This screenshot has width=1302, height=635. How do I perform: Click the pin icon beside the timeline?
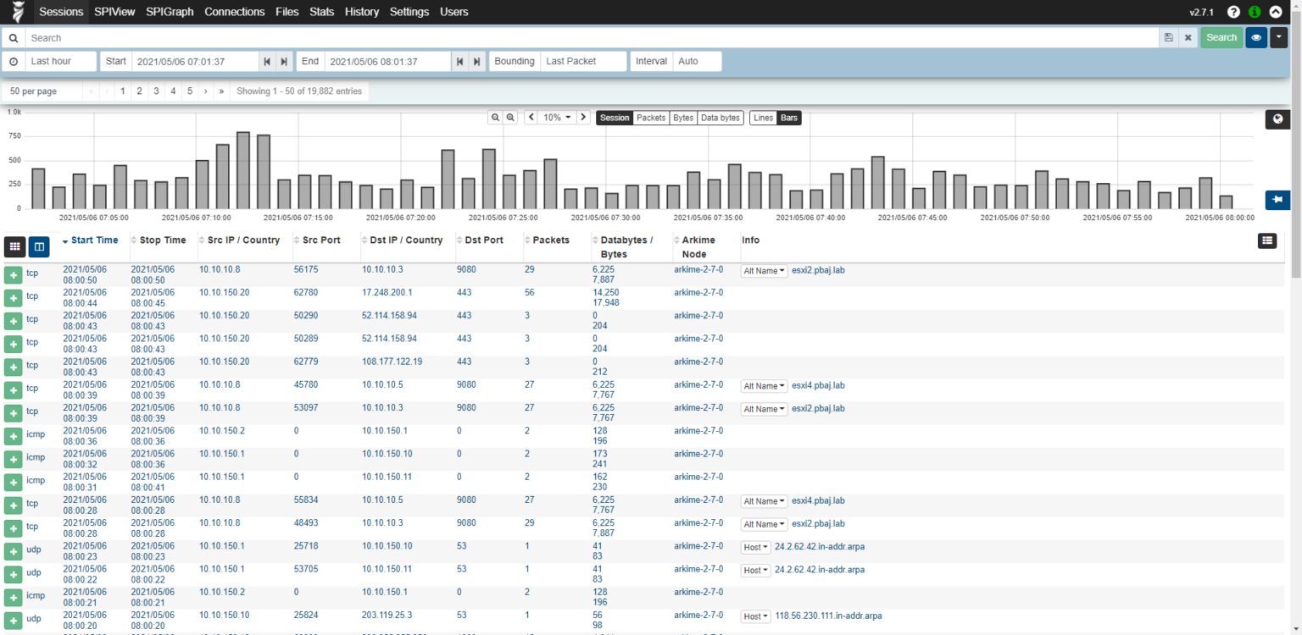1277,200
